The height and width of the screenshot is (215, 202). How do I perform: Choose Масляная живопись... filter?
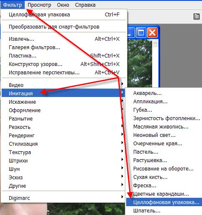pos(164,126)
